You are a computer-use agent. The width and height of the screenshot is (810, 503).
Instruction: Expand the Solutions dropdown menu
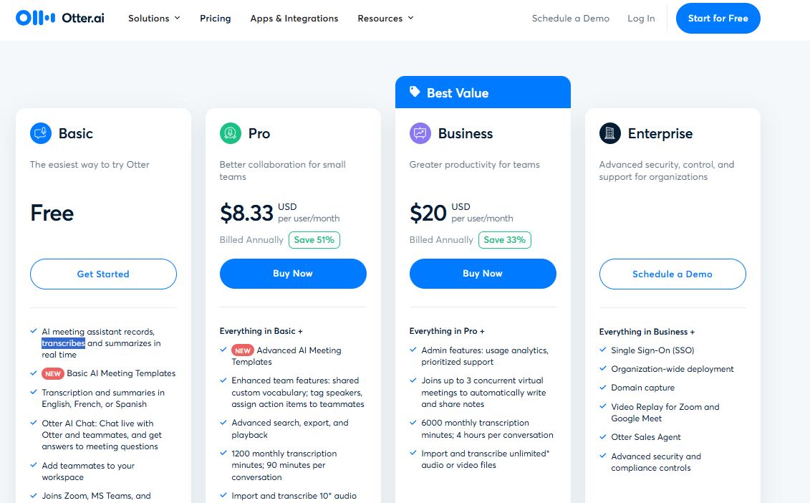tap(154, 18)
